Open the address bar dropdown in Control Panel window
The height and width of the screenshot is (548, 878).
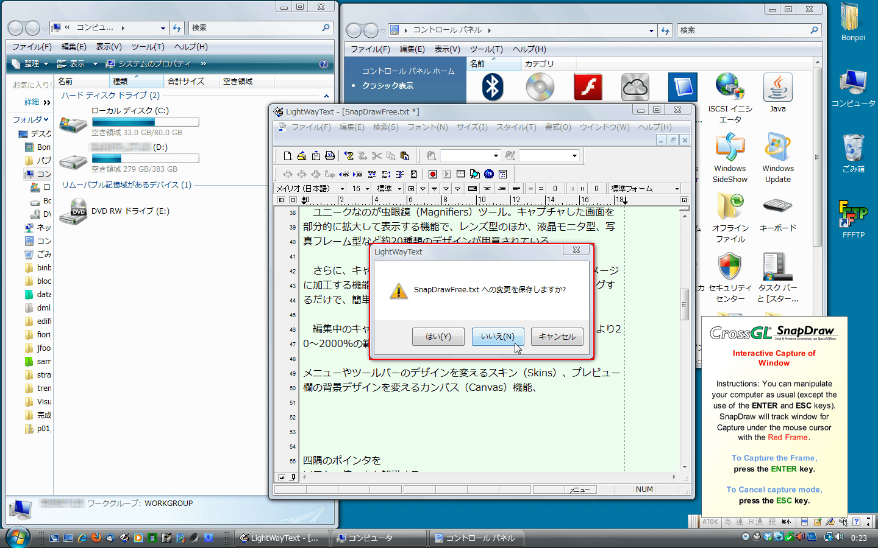651,30
